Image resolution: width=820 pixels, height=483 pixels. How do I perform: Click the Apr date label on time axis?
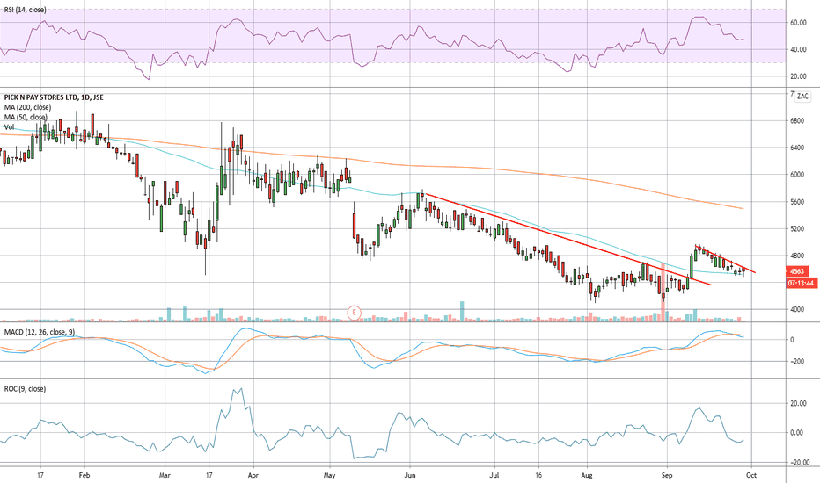click(x=253, y=476)
